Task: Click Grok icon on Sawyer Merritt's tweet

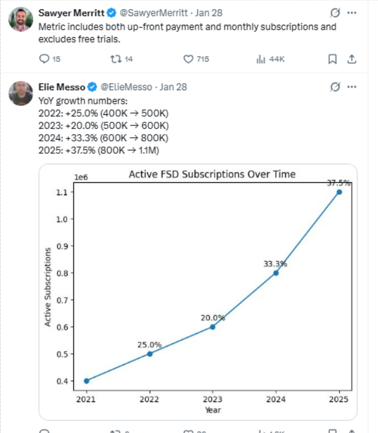Action: pos(335,12)
